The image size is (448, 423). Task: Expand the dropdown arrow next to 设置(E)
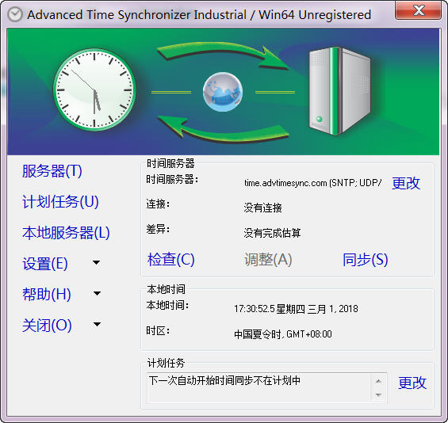click(97, 262)
